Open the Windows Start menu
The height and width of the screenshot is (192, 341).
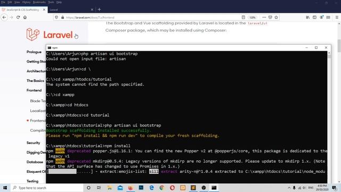(5, 188)
